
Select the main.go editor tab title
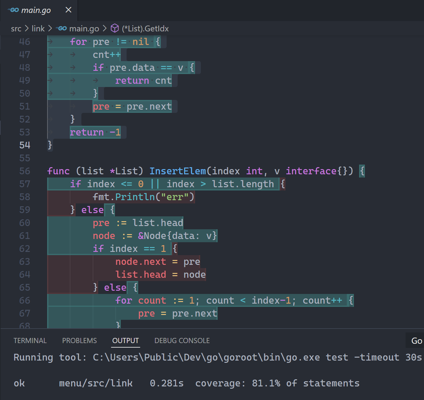pos(36,10)
